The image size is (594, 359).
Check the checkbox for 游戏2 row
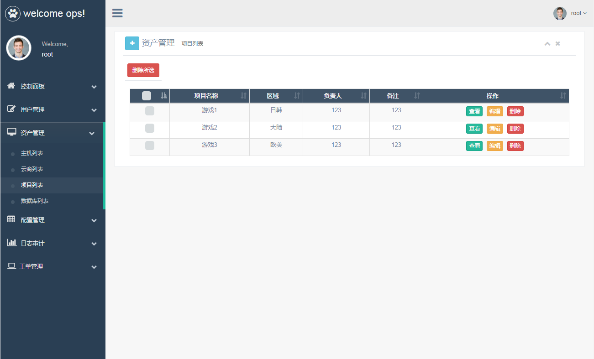[150, 128]
